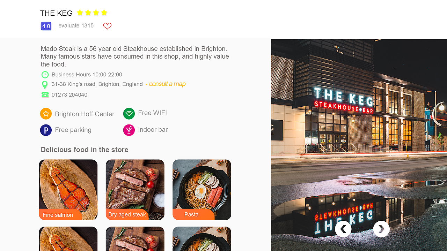Click the green clock business hours icon

pos(45,75)
